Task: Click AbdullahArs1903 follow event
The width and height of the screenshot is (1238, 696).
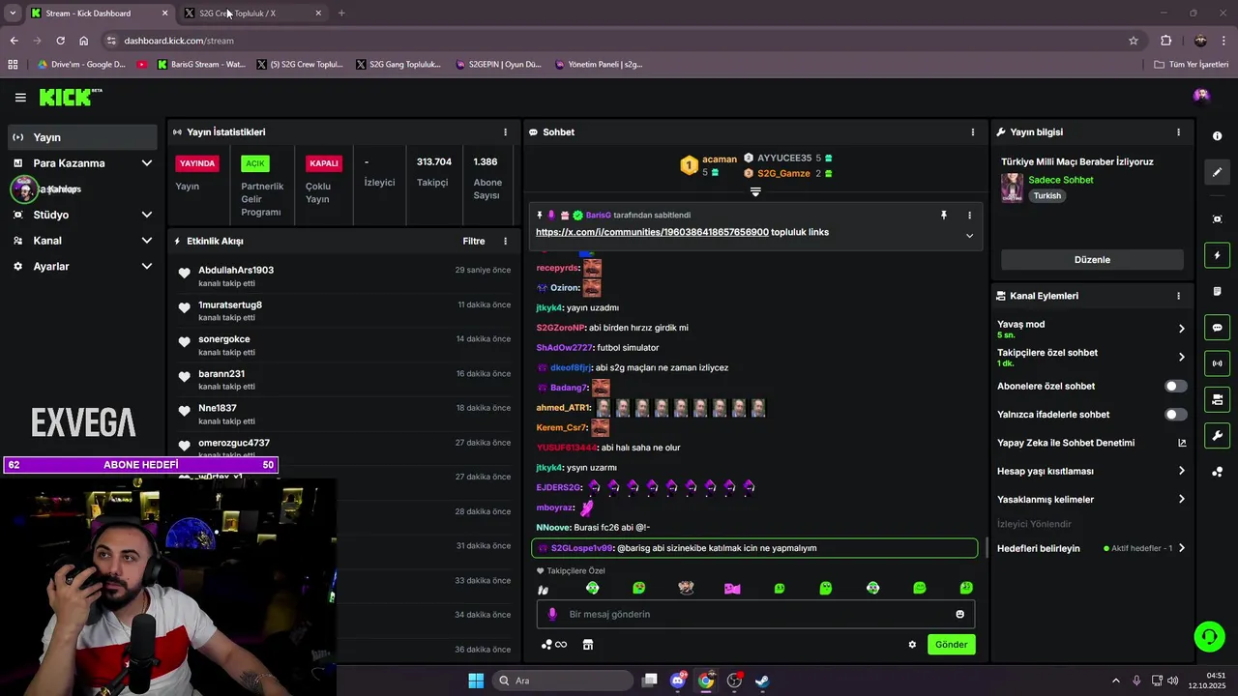Action: 343,276
